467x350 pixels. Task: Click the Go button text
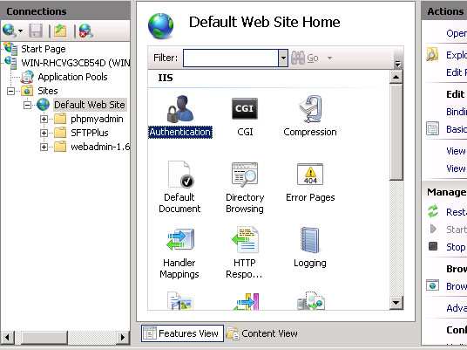click(313, 58)
